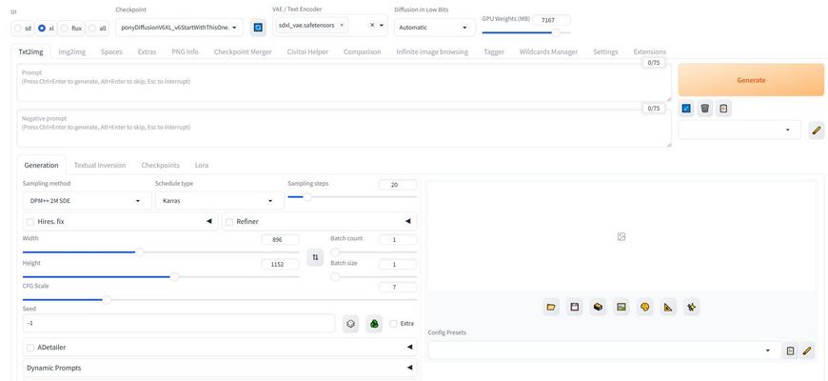
Task: Open the Extras tab
Action: tap(147, 51)
